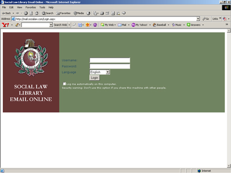The image size is (231, 173).
Task: Enable Log me automatically checkbox
Action: tap(64, 84)
